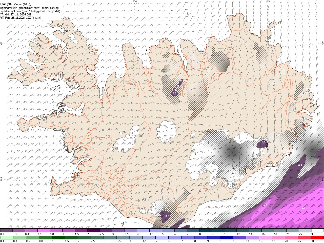This screenshot has width=324, height=243.
Task: Click the 0.7 precipitation label over the sea
Action: pos(303,208)
